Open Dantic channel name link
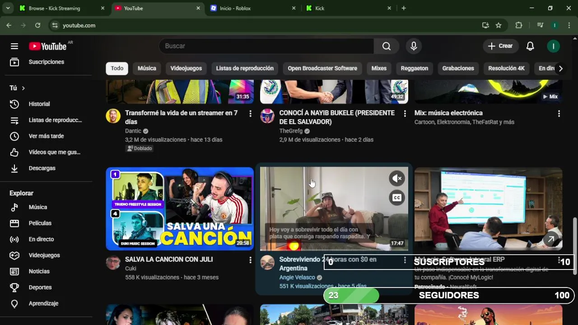 point(133,131)
